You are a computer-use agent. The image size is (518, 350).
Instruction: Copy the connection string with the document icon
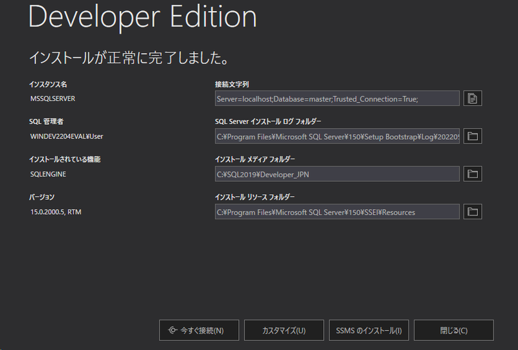pos(473,98)
